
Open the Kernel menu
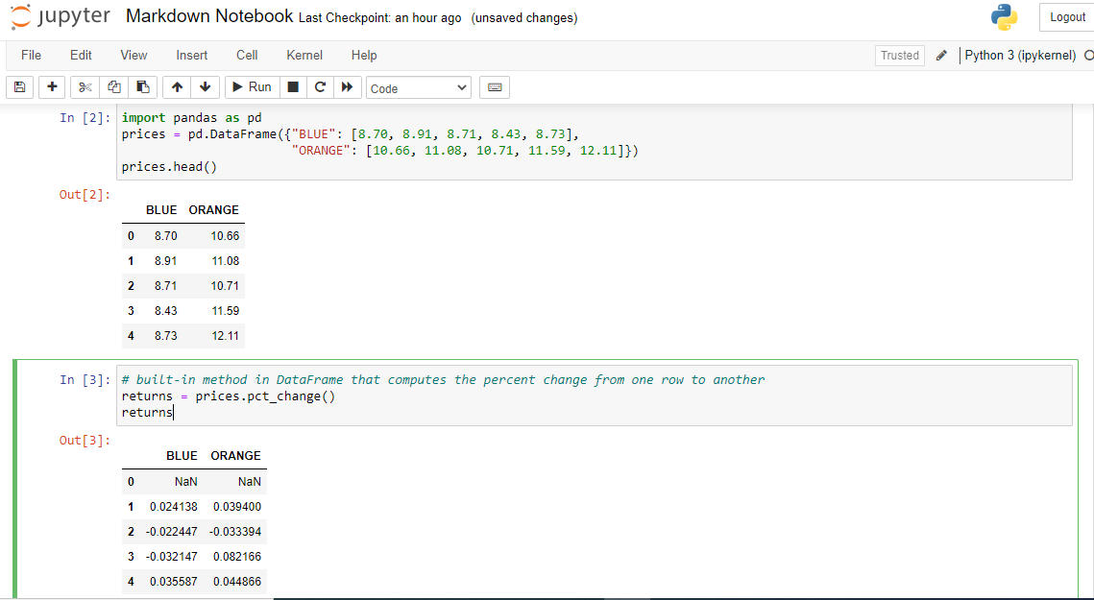tap(304, 55)
